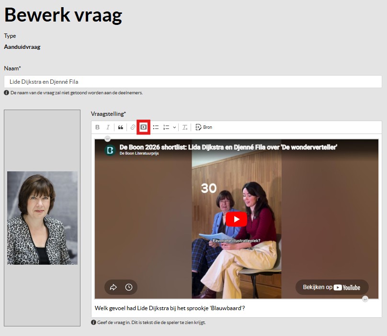This screenshot has height=336, width=387.
Task: Switch editor to Bron source view
Action: (204, 127)
